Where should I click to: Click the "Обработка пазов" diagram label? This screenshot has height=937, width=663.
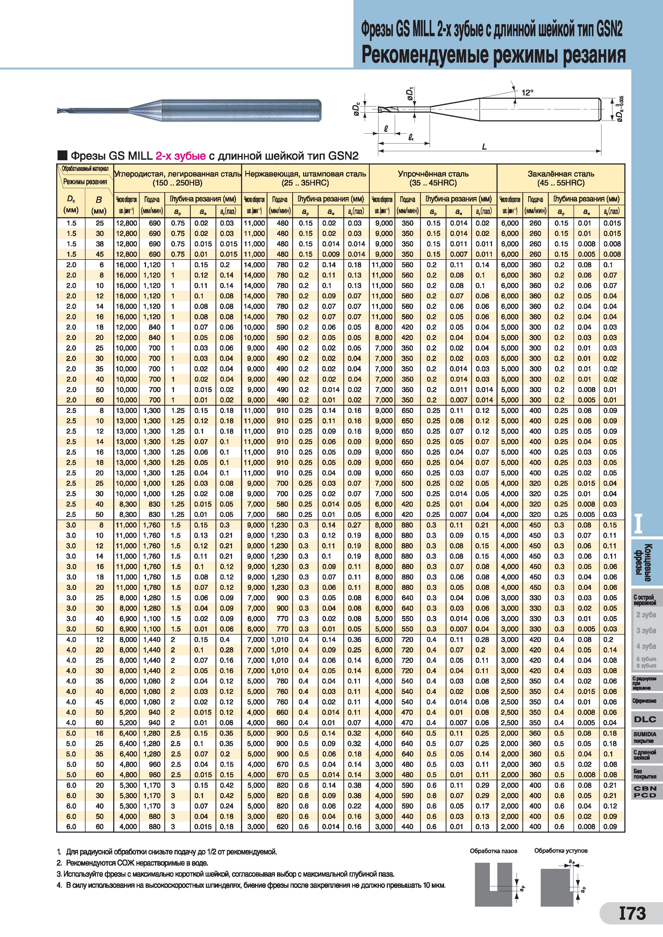pos(494,851)
